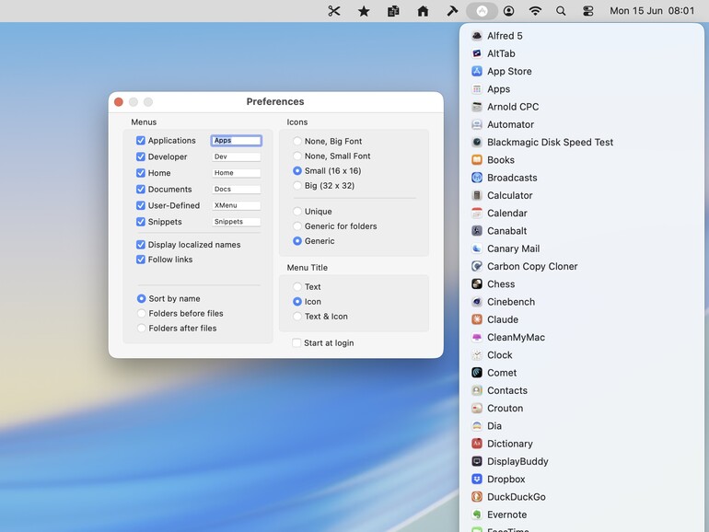Click the Dropbox app icon
Image resolution: width=709 pixels, height=532 pixels.
click(477, 479)
